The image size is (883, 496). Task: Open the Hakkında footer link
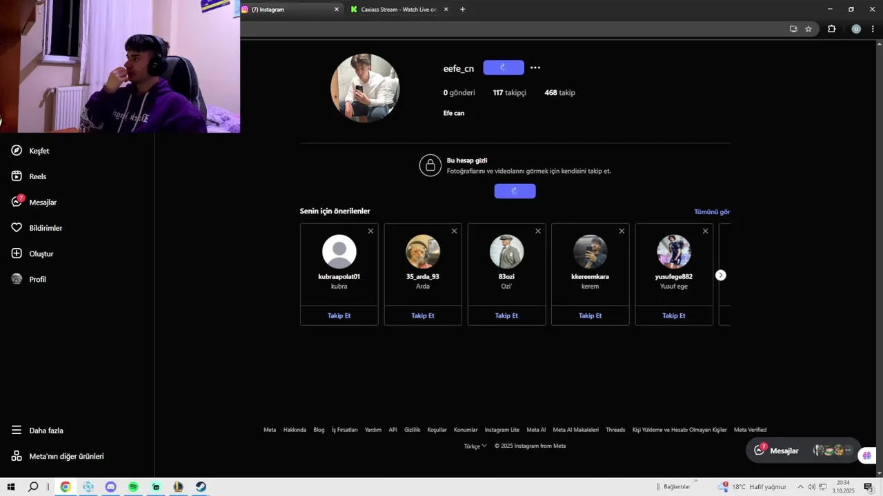click(x=295, y=430)
